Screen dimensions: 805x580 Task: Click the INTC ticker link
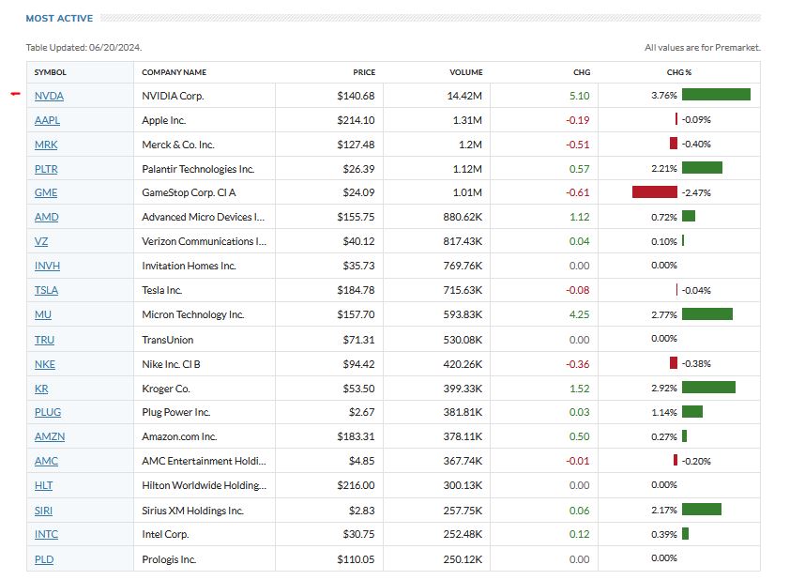pos(46,535)
